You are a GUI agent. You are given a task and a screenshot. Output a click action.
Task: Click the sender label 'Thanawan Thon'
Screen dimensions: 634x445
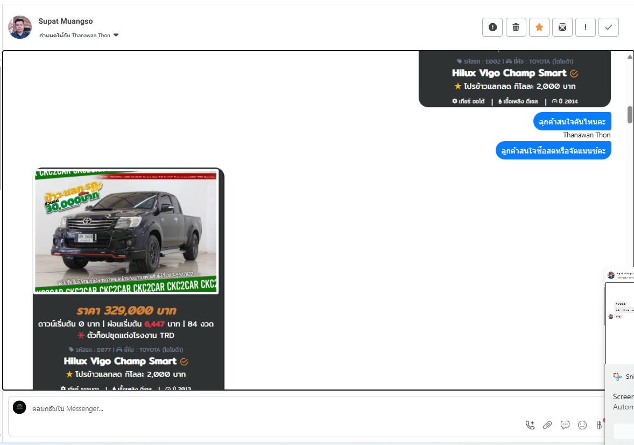[587, 135]
